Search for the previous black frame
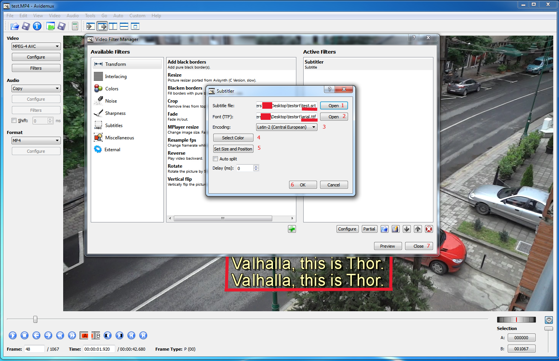This screenshot has width=559, height=361. pos(108,335)
